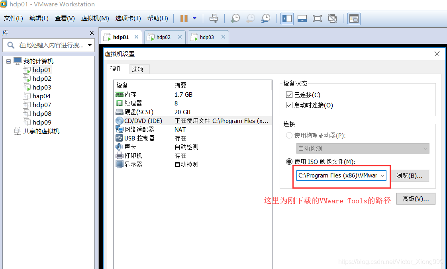Select 共享的虚拟机 in the library tree

click(41, 131)
